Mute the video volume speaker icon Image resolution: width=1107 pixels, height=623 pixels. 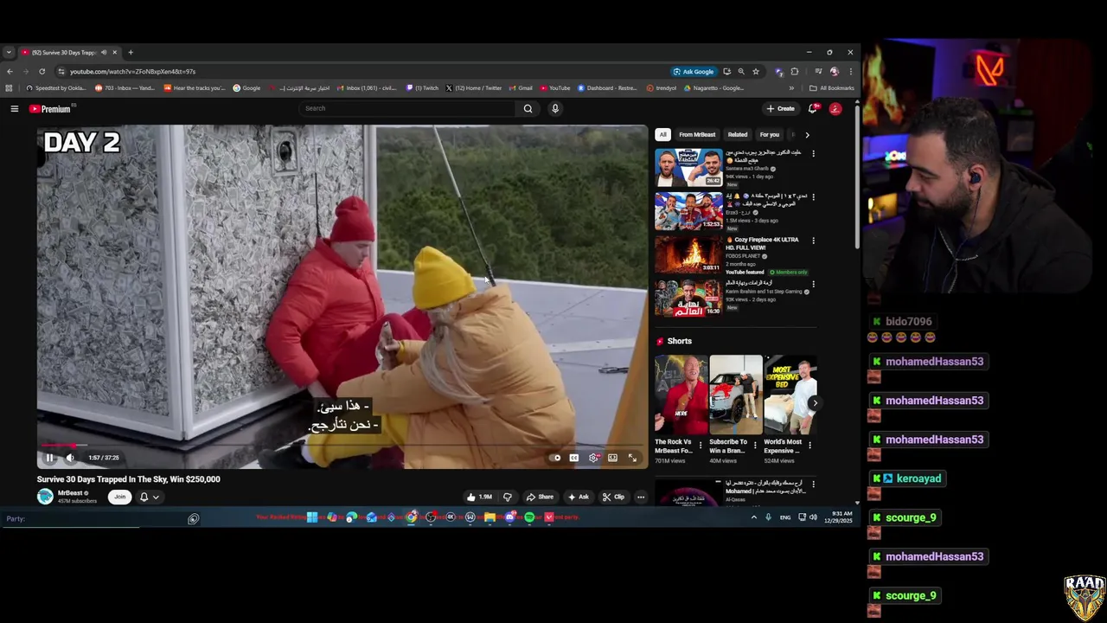[70, 458]
